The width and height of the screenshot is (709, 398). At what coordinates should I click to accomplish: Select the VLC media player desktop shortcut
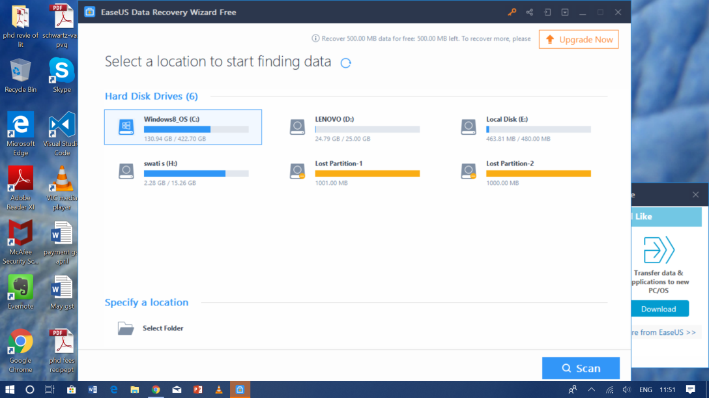pos(62,188)
